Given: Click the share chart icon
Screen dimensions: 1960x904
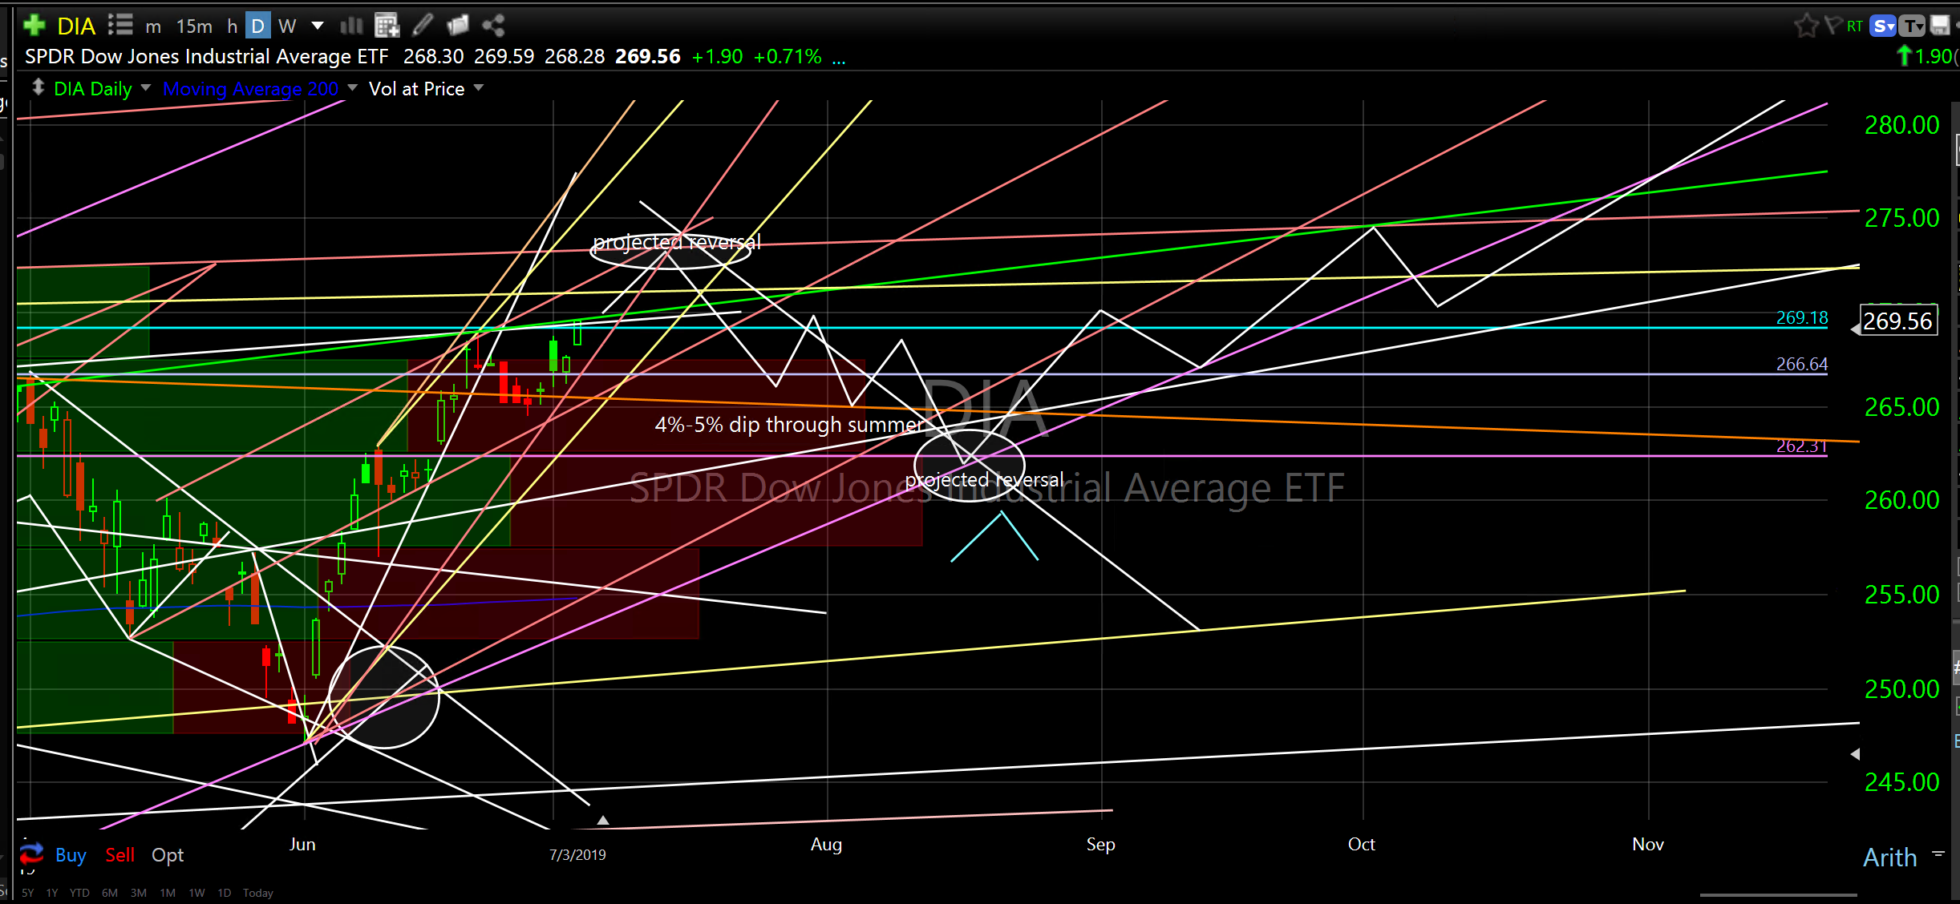Looking at the screenshot, I should 493,26.
